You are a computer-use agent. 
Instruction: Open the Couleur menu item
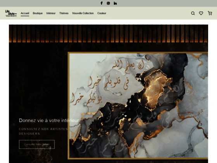pyautogui.click(x=102, y=13)
